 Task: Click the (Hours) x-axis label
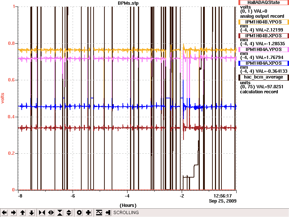pyautogui.click(x=128, y=205)
